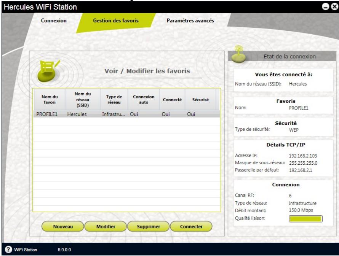Screen dimensions: 339x256
Task: Click the Hercules SSID cell in table
Action: point(77,114)
